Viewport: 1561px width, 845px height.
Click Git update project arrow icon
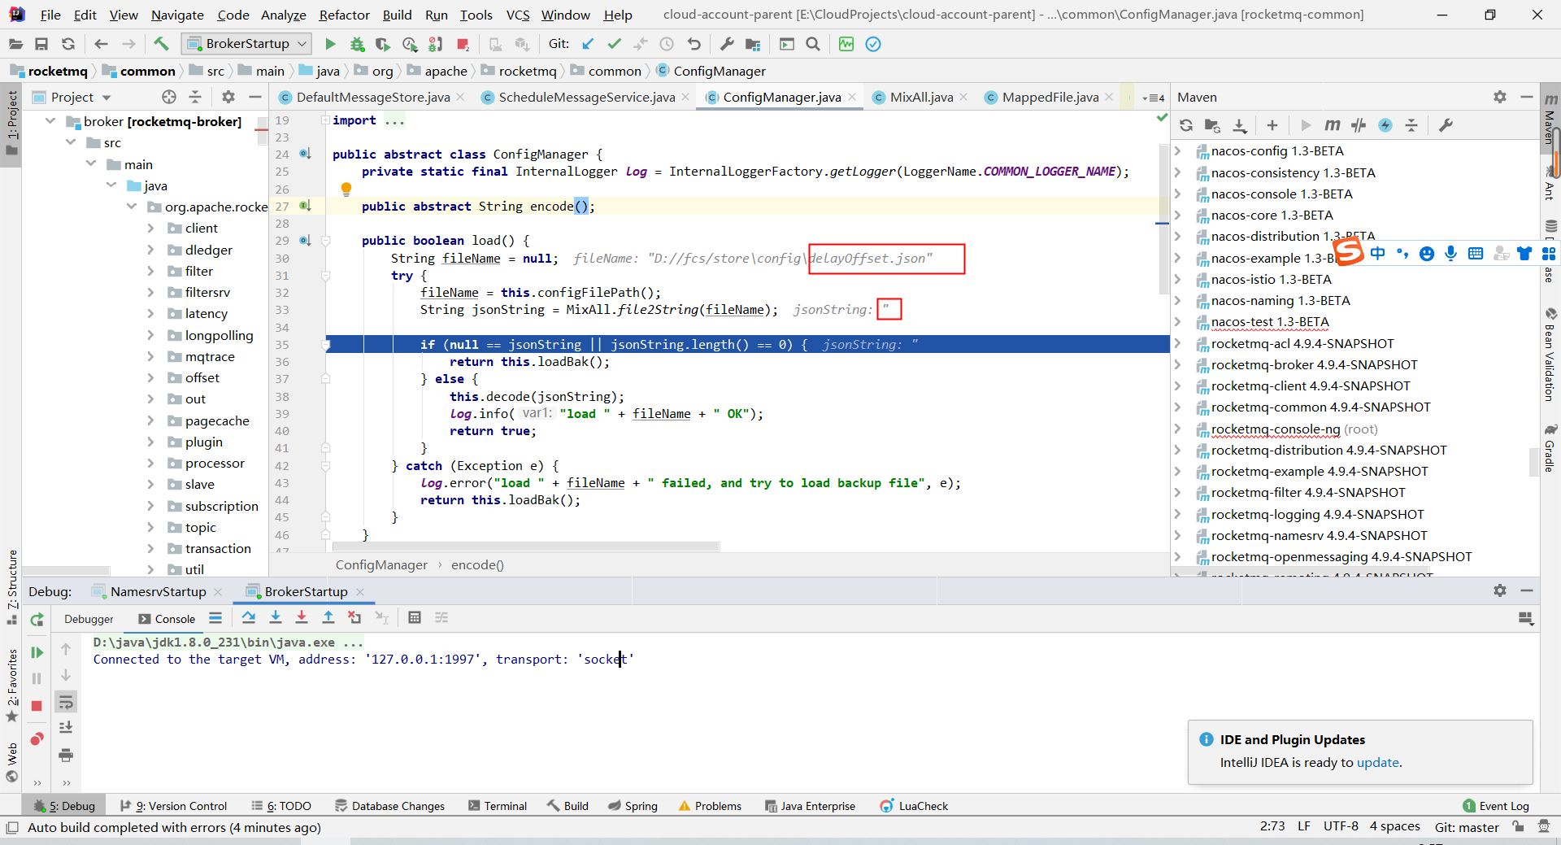tap(588, 44)
